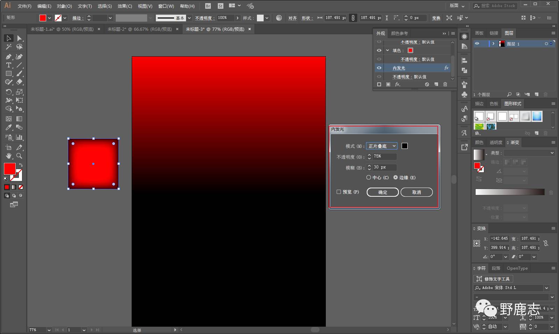Viewport: 559px width, 334px height.
Task: Select the Pen tool
Action: pos(9,57)
